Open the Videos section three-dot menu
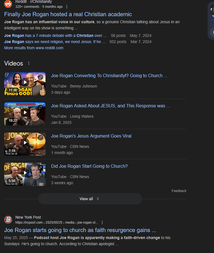The image size is (214, 253). point(29,63)
